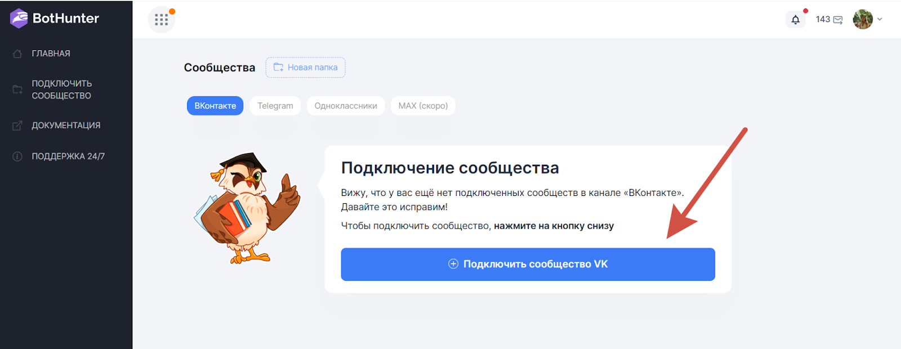Click the user profile avatar
901x349 pixels.
click(862, 20)
